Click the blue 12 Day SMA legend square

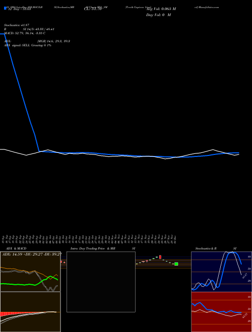[5, 8]
